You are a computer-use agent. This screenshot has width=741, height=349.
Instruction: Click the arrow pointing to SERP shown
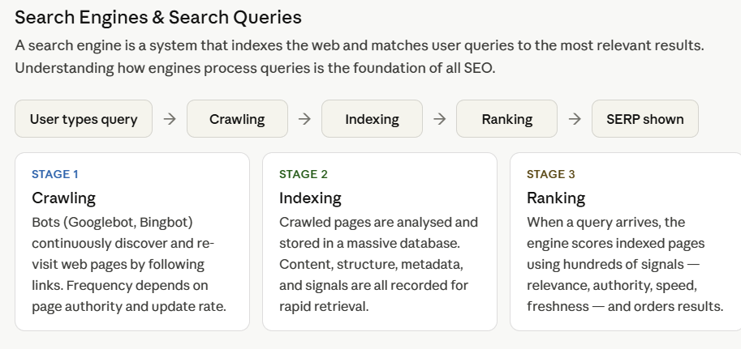coord(575,119)
